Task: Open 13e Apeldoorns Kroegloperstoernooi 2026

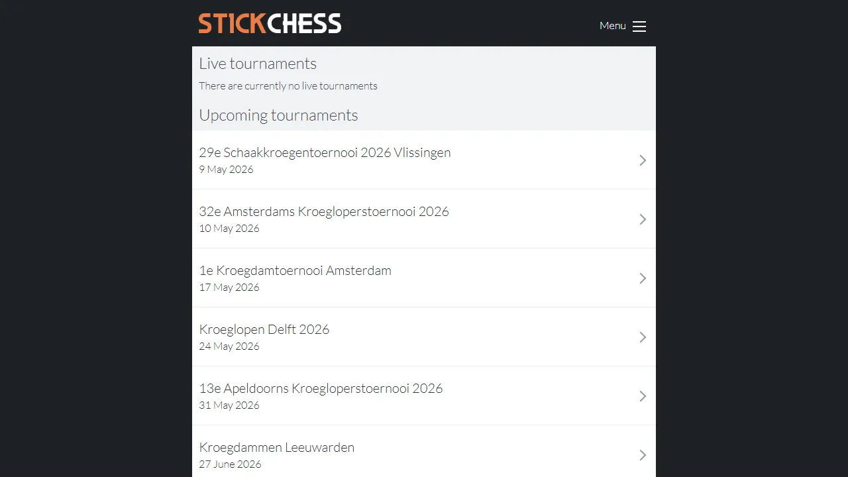Action: point(321,388)
